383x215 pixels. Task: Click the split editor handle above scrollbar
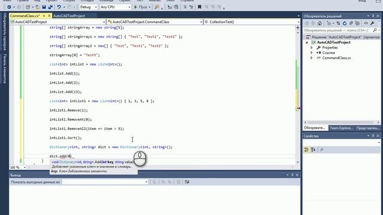pos(298,28)
